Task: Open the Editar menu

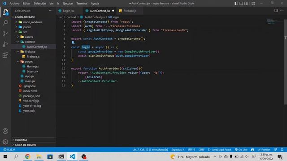Action: (x=26, y=4)
